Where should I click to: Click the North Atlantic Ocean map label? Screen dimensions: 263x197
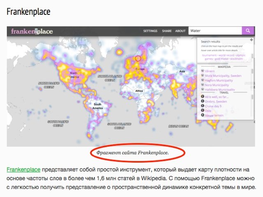110,78
